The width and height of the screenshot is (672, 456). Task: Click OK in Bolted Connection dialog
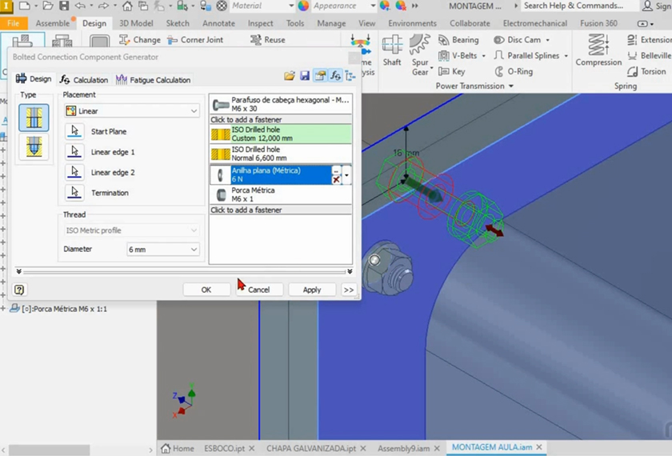(206, 290)
